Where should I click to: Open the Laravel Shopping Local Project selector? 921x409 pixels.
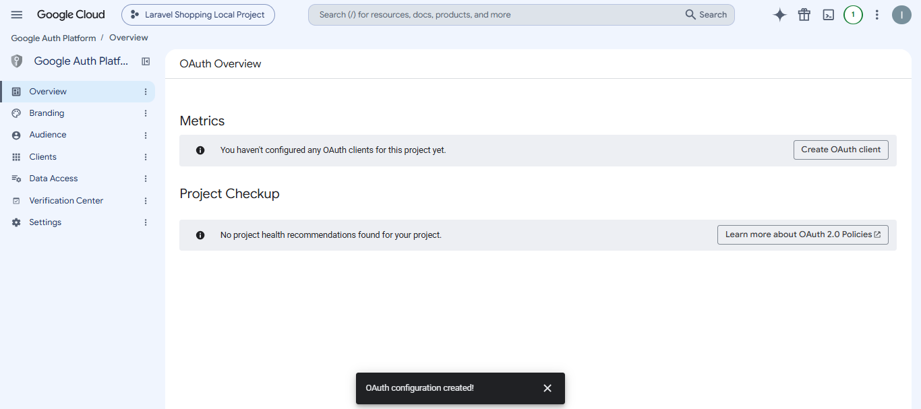click(198, 15)
